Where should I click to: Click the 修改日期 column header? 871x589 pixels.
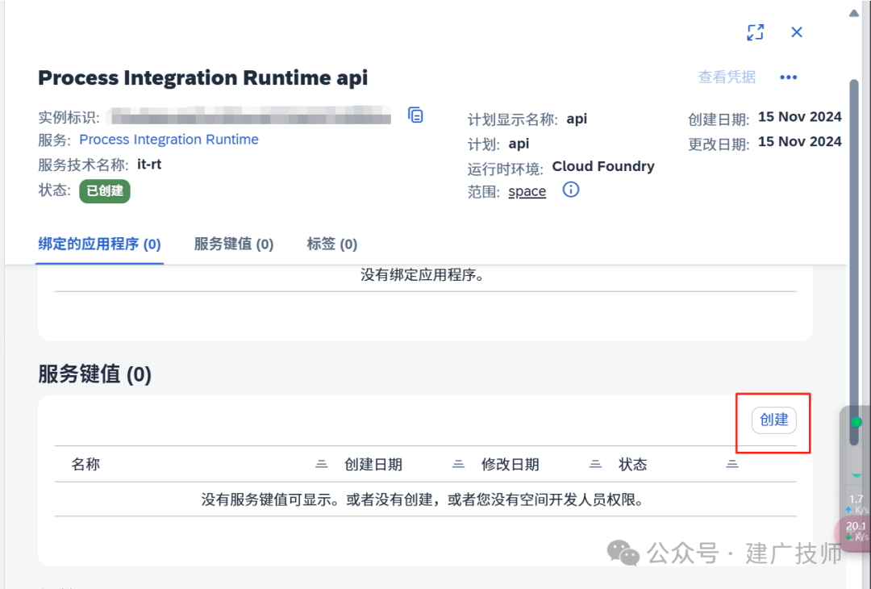[510, 464]
